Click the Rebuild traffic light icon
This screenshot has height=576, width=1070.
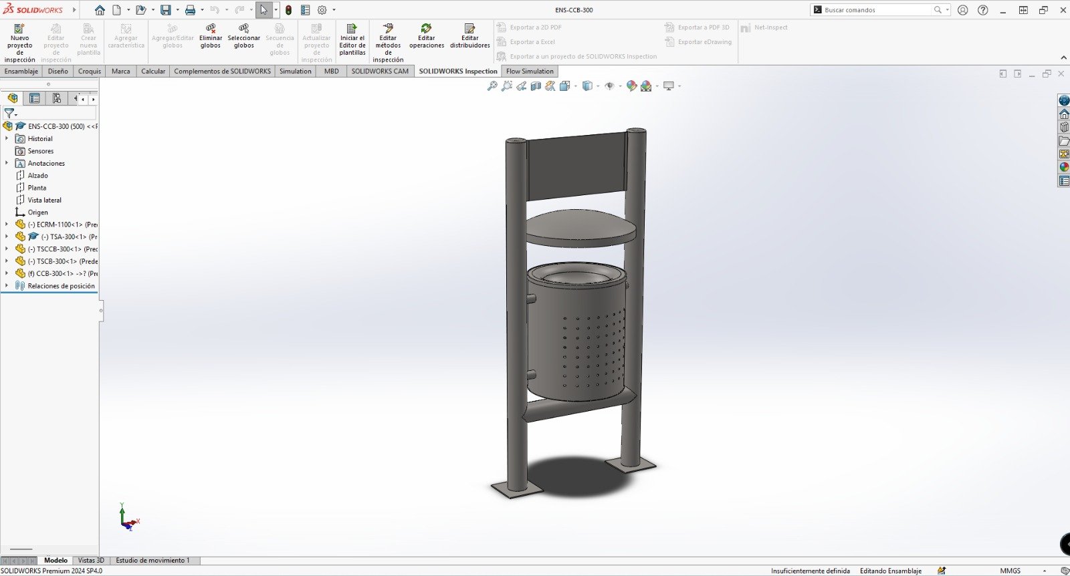[x=288, y=10]
